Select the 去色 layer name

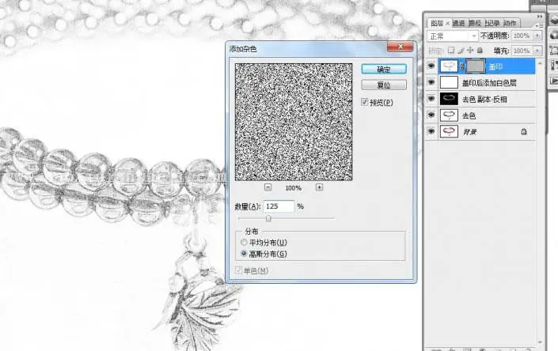469,116
